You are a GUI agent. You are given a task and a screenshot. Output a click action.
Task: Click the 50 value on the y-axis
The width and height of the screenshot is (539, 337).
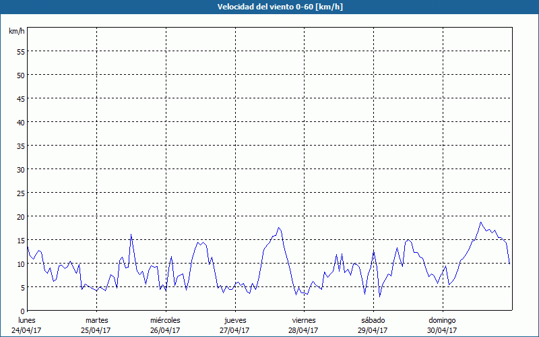coord(20,75)
